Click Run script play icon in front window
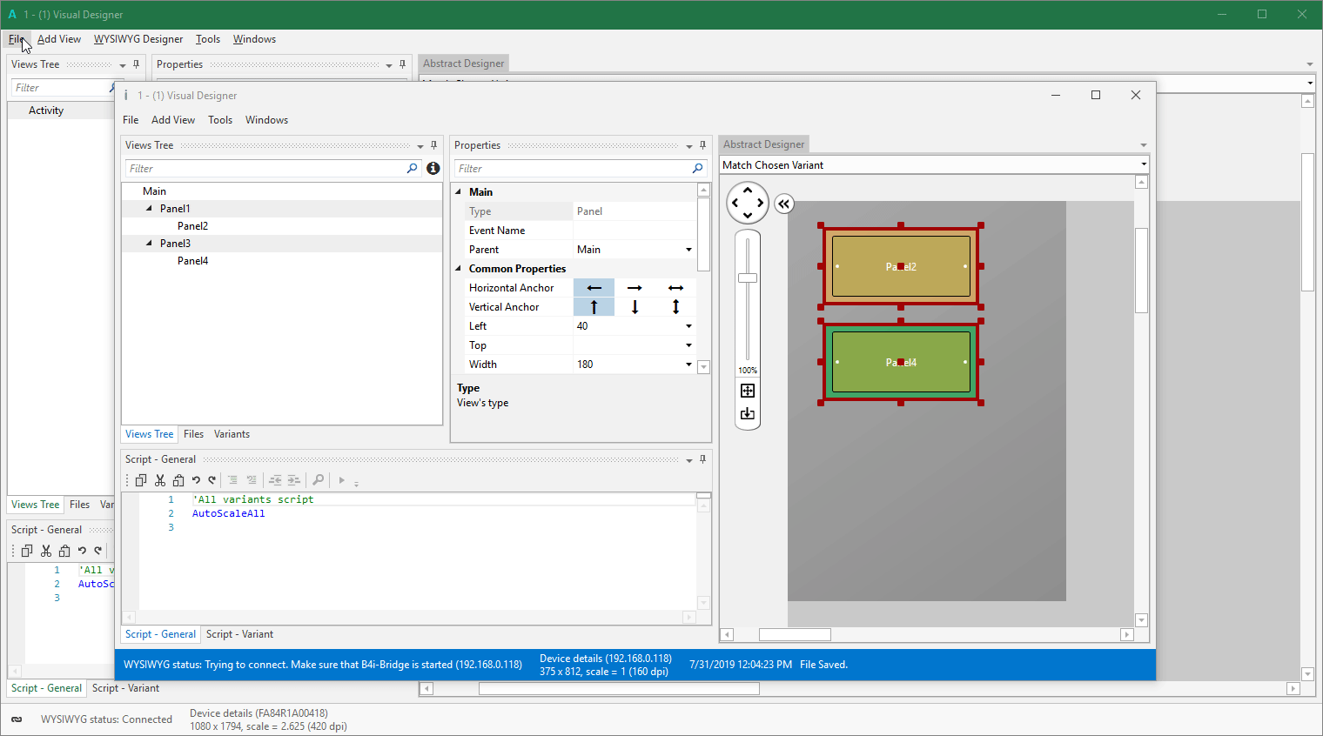 click(x=342, y=480)
